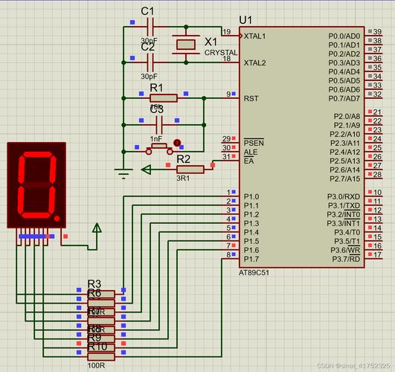Select the R1 reset resistor
Image resolution: width=395 pixels, height=372 pixels.
164,98
